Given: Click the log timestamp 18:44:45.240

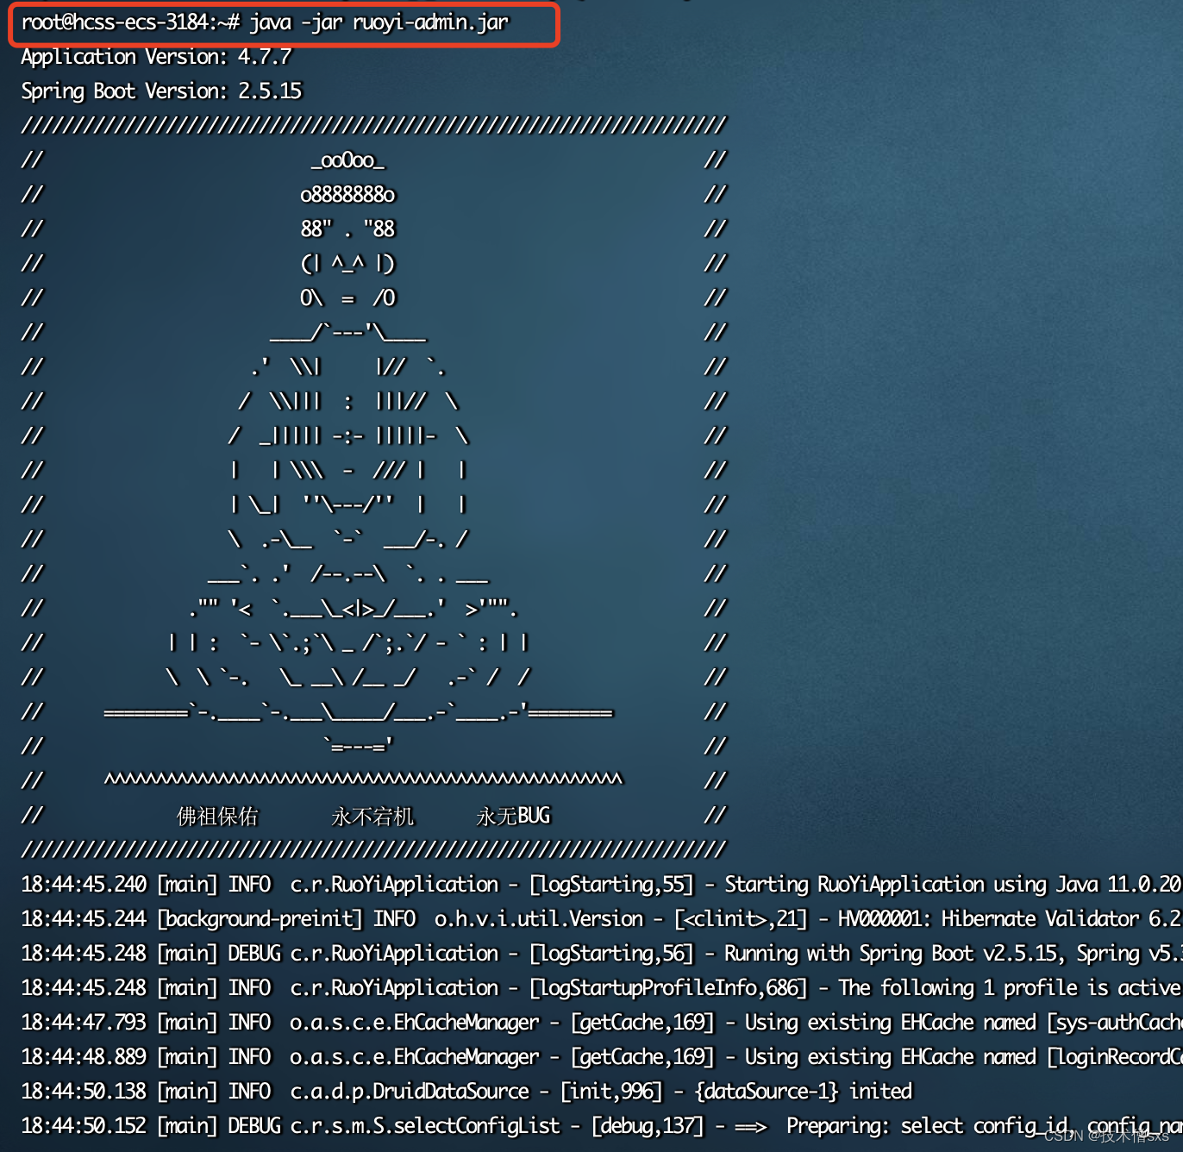Looking at the screenshot, I should tap(84, 885).
